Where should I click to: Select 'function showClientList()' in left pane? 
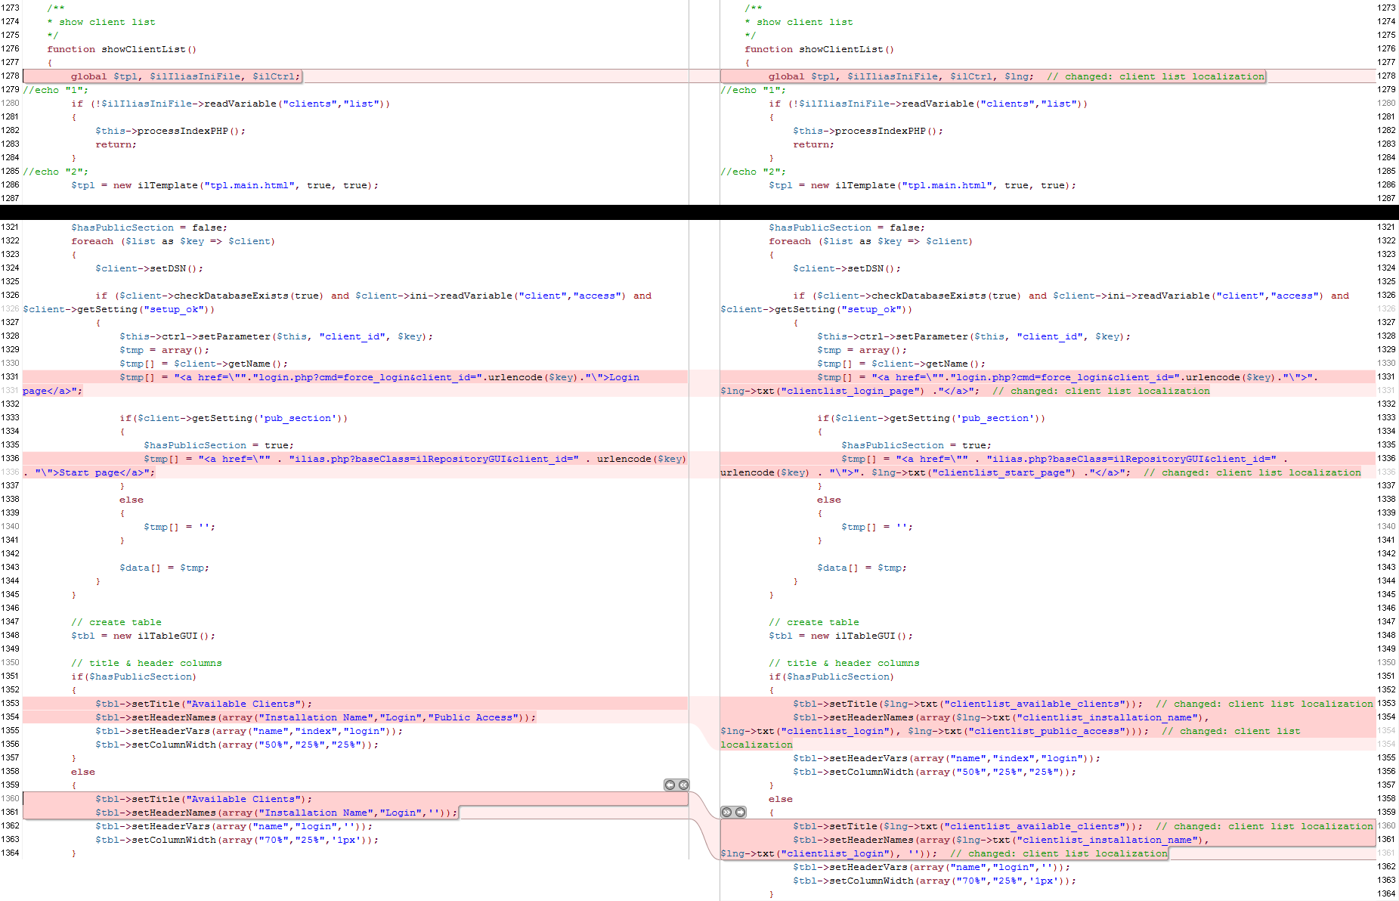pyautogui.click(x=122, y=49)
